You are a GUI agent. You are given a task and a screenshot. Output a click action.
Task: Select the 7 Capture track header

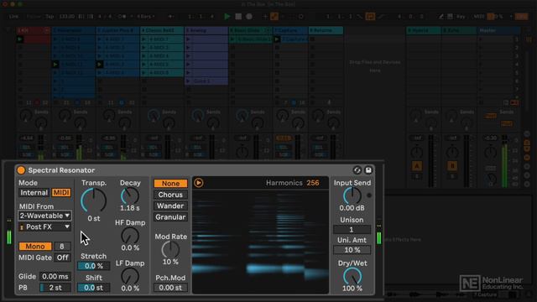pyautogui.click(x=290, y=30)
